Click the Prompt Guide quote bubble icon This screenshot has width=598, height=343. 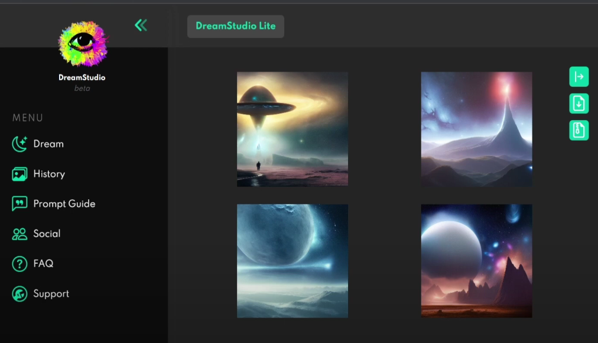pyautogui.click(x=19, y=204)
